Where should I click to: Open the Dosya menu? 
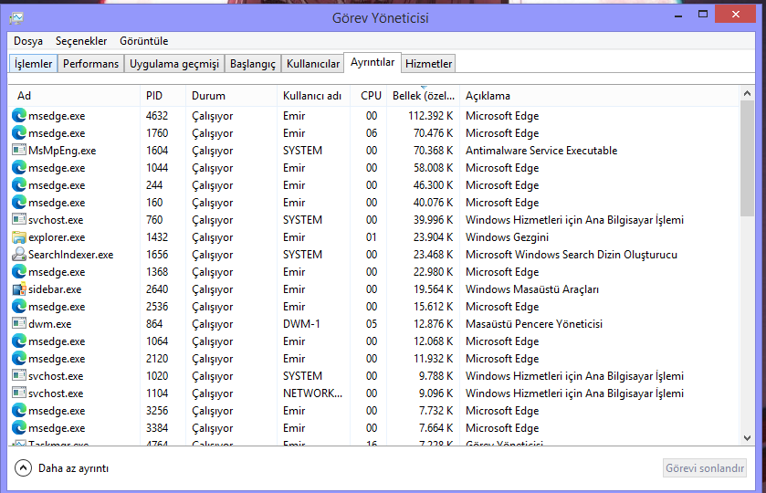[x=27, y=41]
